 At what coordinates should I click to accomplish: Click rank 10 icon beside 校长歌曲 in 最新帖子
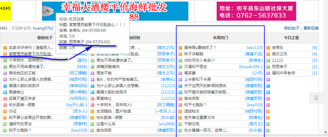click(5, 105)
